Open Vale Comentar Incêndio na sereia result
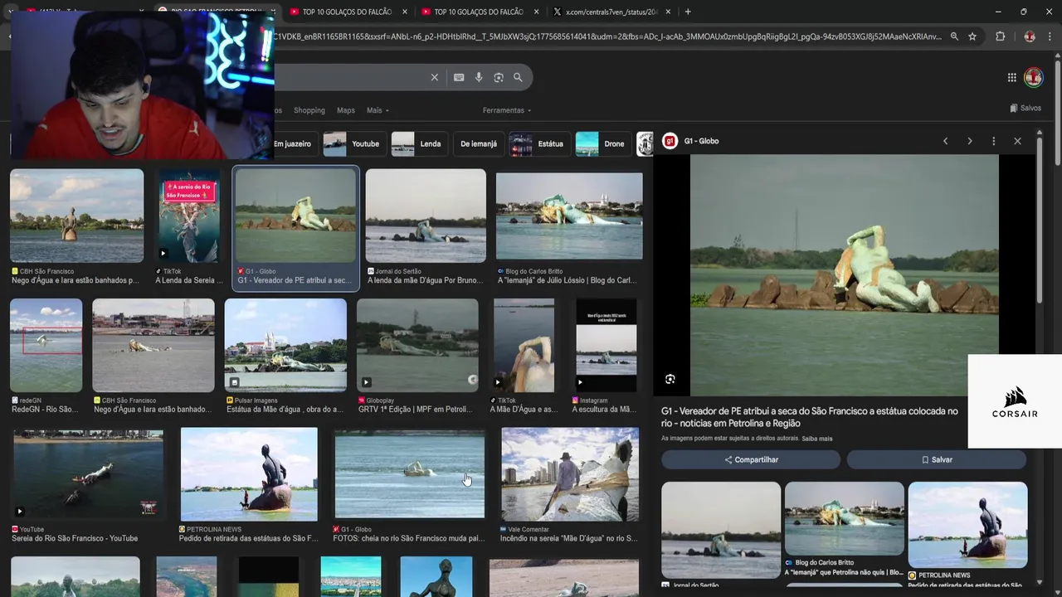This screenshot has height=597, width=1062. tap(570, 473)
